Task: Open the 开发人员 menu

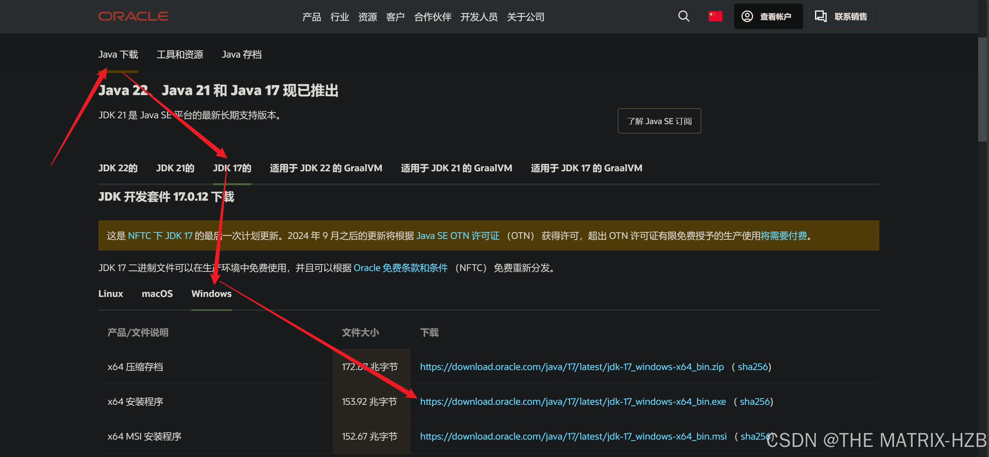Action: click(479, 17)
